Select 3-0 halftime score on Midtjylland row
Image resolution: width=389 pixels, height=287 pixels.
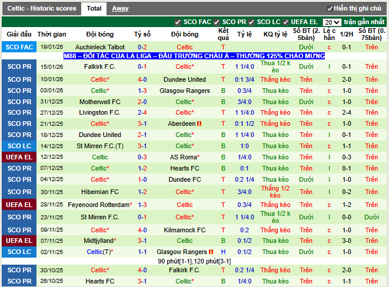pyautogui.click(x=346, y=241)
